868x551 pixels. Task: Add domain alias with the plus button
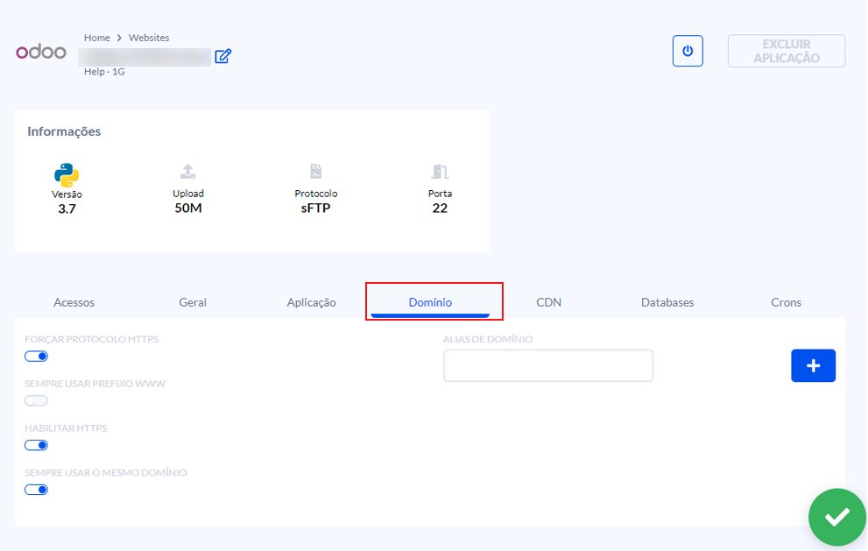point(813,365)
